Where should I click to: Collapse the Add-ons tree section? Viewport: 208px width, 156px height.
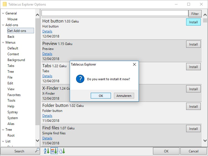[x=3, y=25]
